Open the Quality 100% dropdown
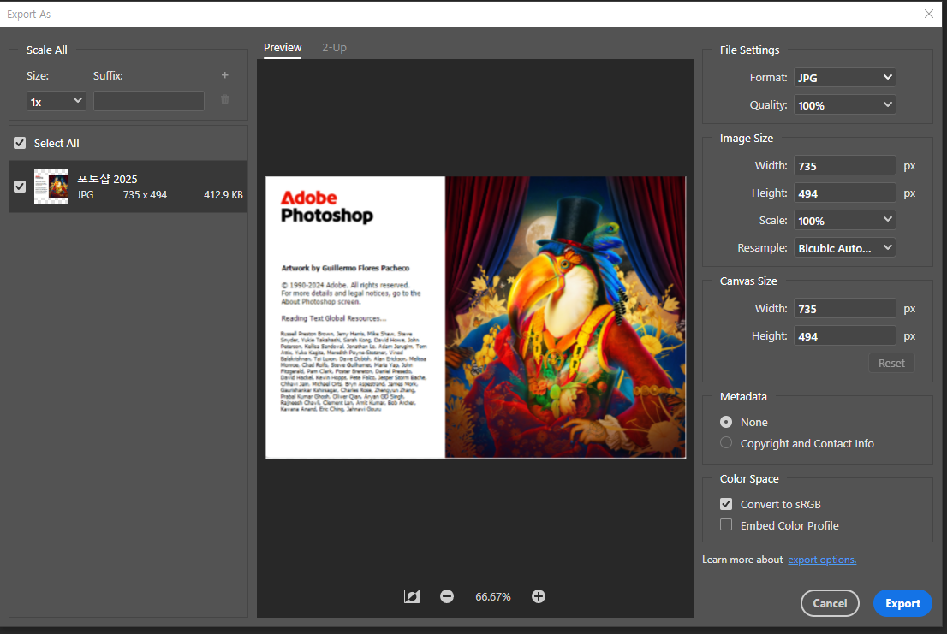 coord(844,105)
